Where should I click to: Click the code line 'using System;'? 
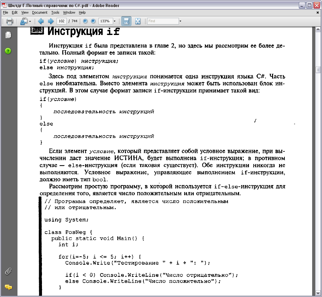tap(66, 220)
